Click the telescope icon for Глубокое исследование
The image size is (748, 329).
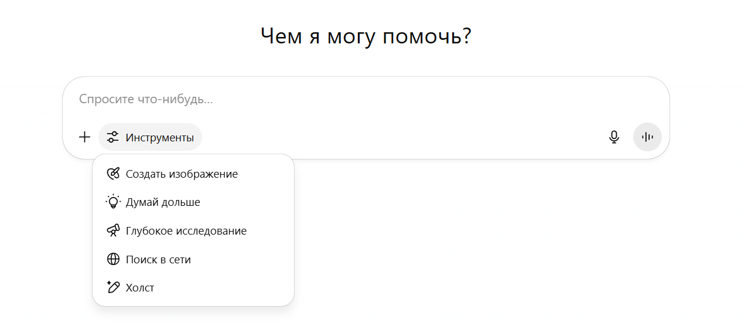point(113,230)
